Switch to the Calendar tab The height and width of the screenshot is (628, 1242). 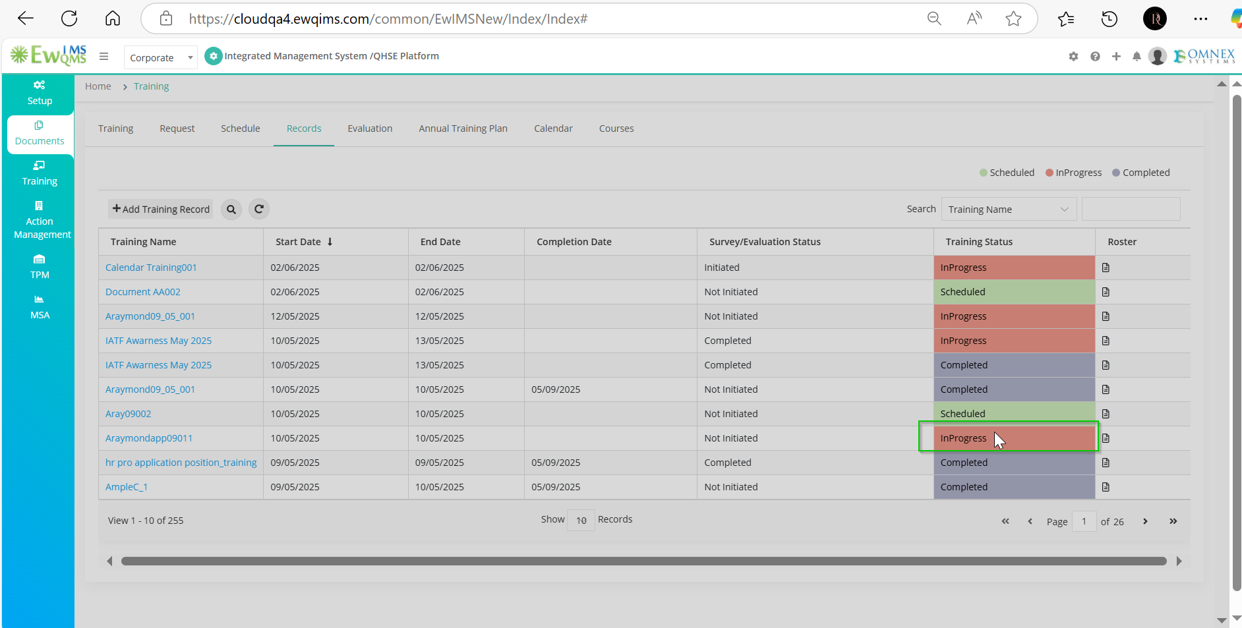(553, 128)
